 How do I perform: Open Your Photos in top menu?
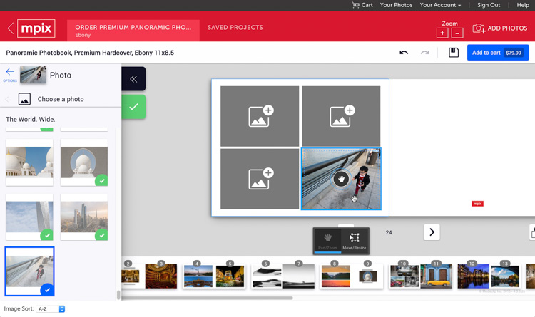click(x=396, y=5)
